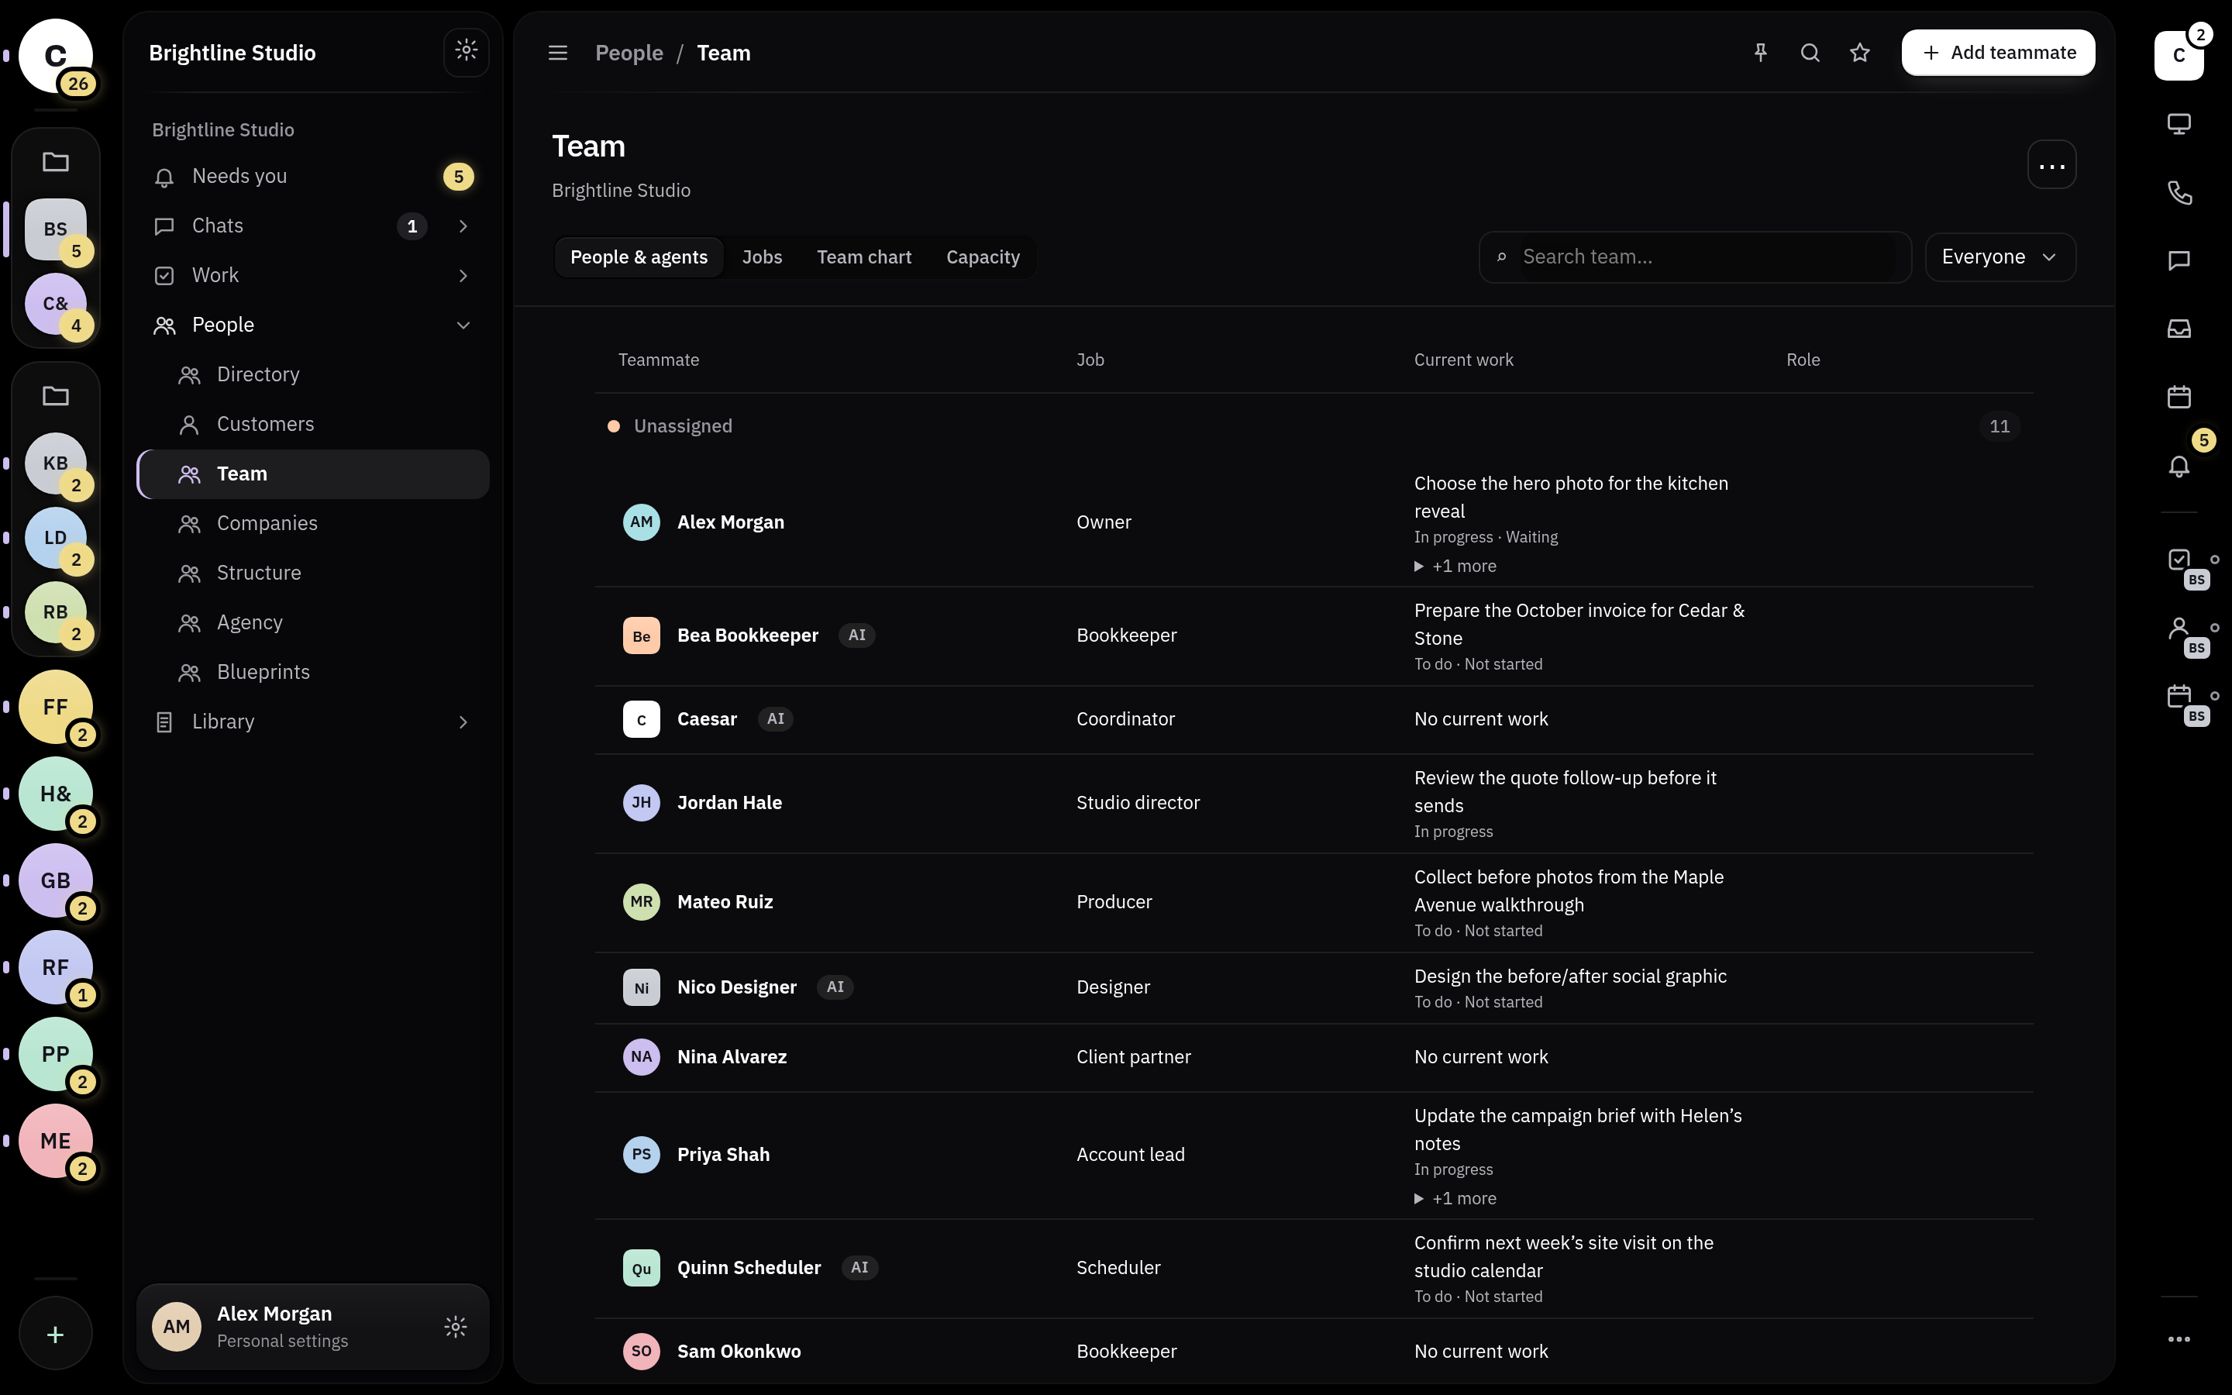Switch to the Capacity tab
Image resolution: width=2232 pixels, height=1395 pixels.
[x=982, y=257]
